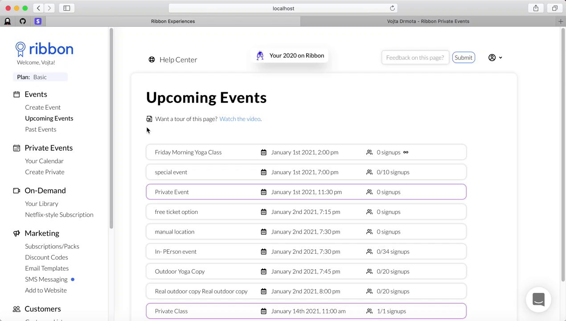The height and width of the screenshot is (321, 566).
Task: Open Past Events in the sidebar
Action: coord(41,129)
